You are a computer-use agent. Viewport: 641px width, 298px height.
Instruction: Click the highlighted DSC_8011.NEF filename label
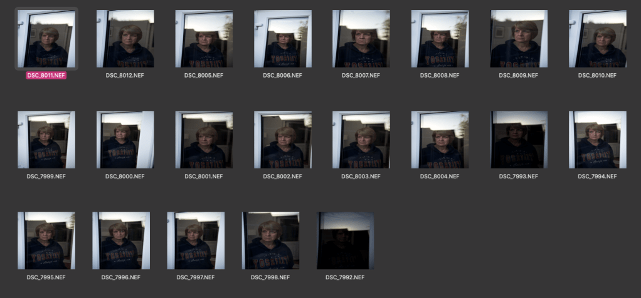pos(46,75)
